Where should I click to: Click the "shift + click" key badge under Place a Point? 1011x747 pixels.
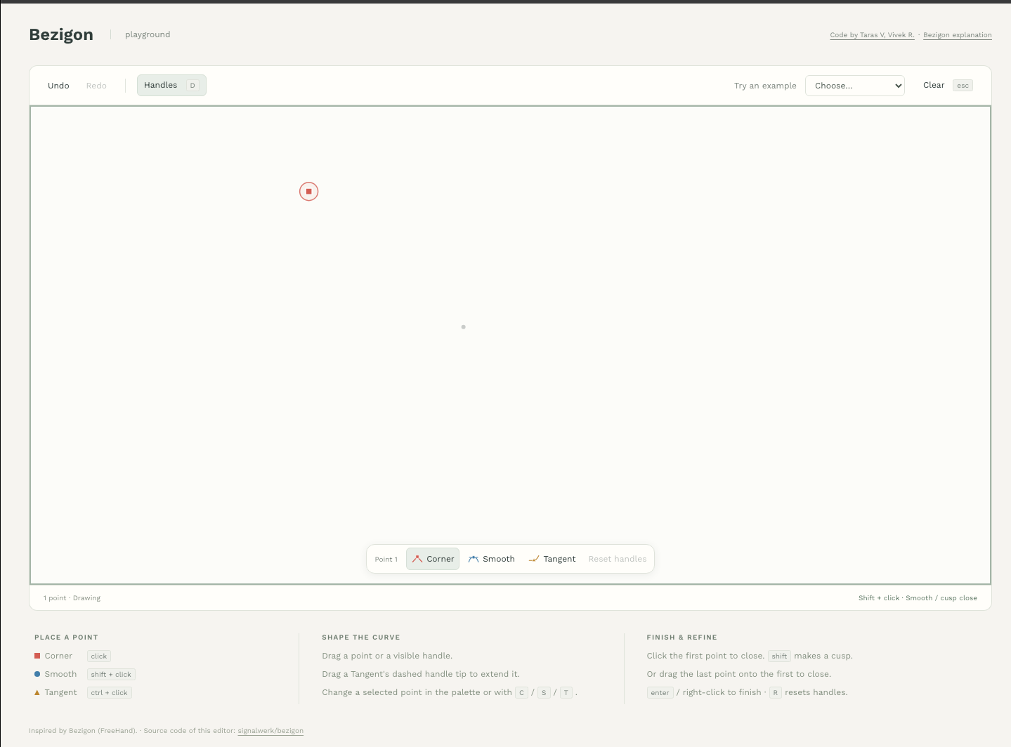pyautogui.click(x=111, y=675)
